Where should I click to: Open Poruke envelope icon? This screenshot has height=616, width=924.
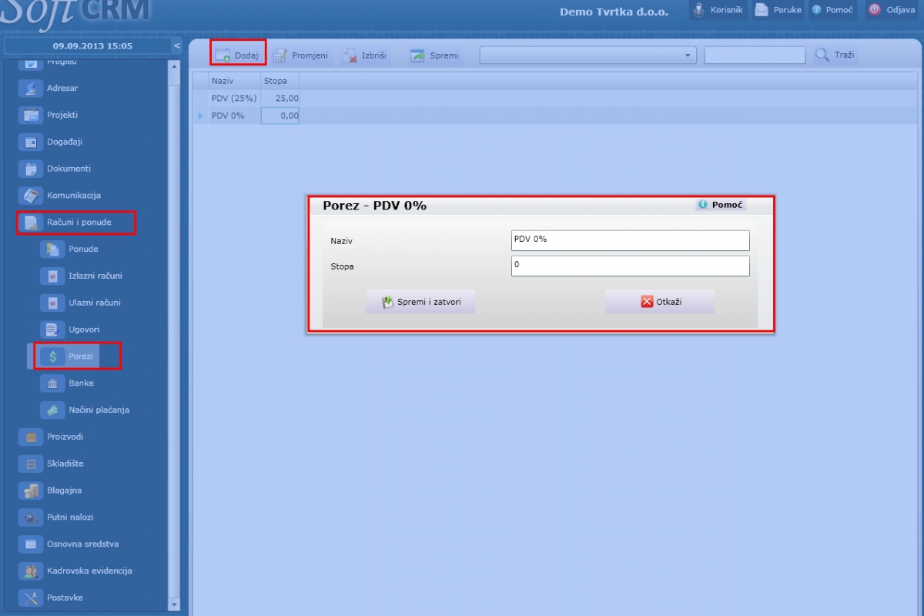pyautogui.click(x=762, y=10)
